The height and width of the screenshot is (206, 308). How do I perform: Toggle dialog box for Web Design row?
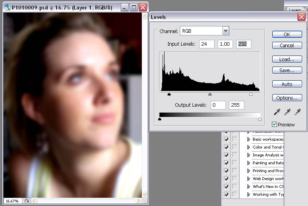(x=235, y=179)
